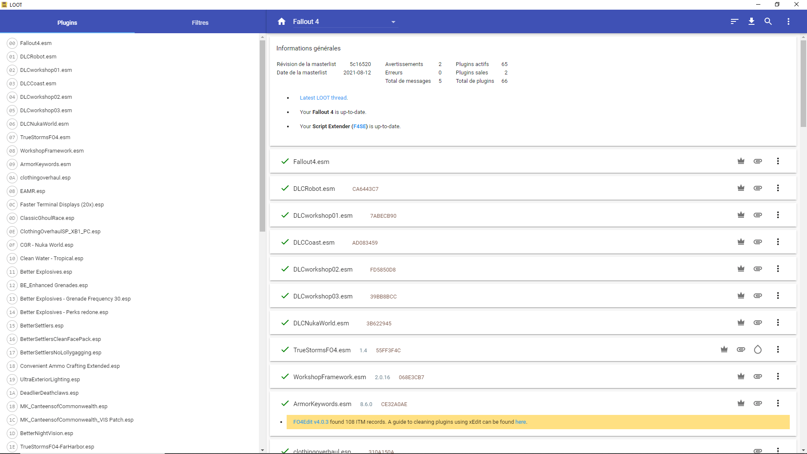The image size is (807, 454).
Task: Click the crown icon on DLCworkshop01.esm card
Action: [741, 215]
